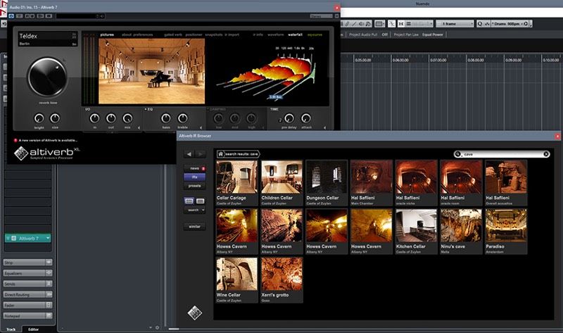Open the search dropdown in IR Browser sidebar
This screenshot has width=563, height=333.
coord(195,210)
